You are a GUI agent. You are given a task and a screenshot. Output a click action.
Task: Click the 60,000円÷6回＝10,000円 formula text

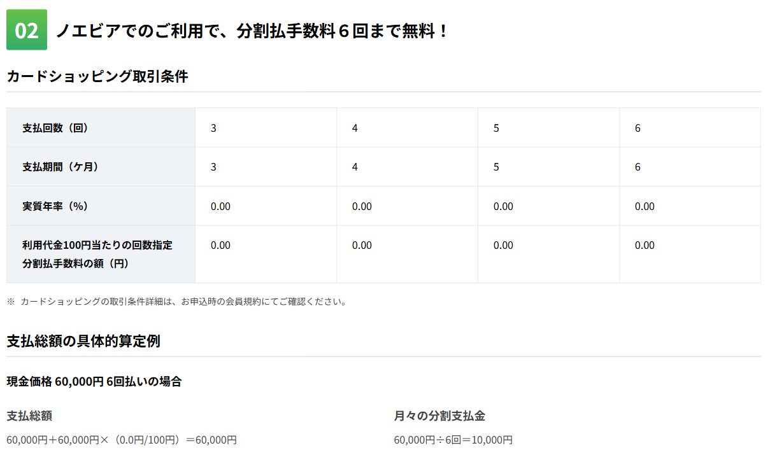click(x=453, y=440)
